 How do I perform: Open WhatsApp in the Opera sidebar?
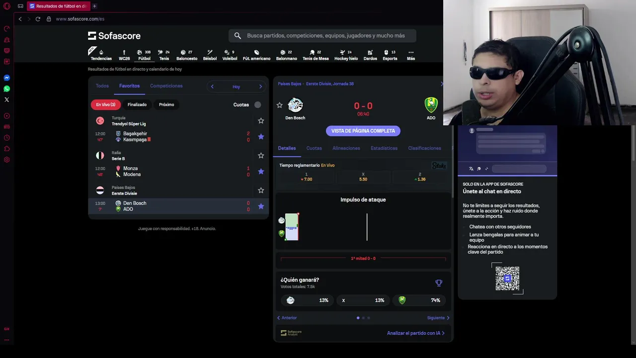pos(6,89)
